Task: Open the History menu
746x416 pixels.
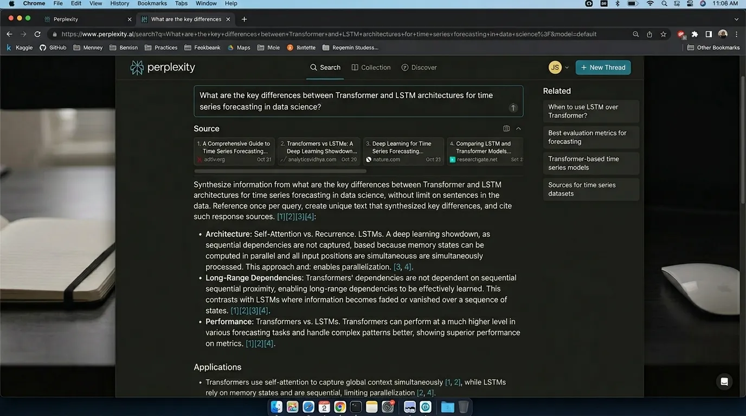Action: point(120,3)
